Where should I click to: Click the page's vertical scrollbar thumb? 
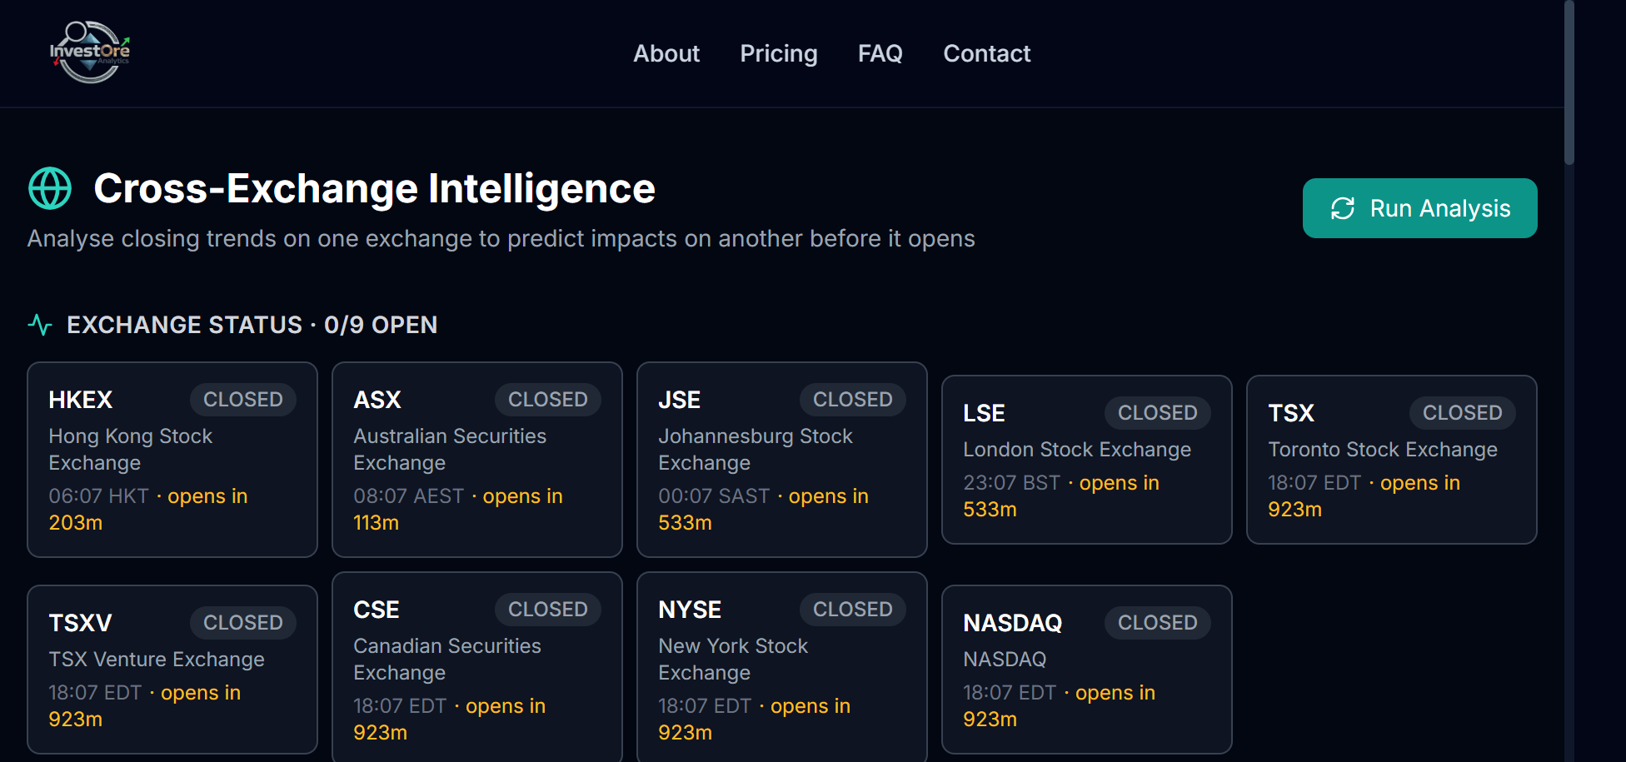pos(1569,83)
